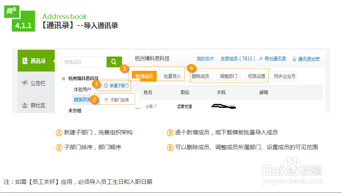Select the 微加咨询 department
342x193 pixels.
(x=82, y=100)
